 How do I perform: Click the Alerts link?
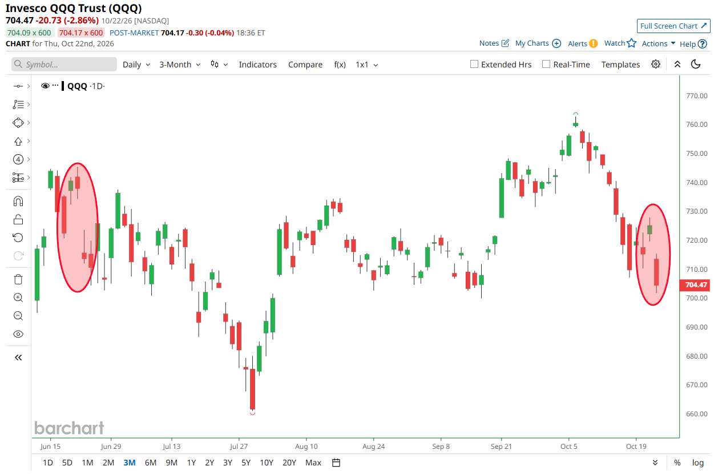point(578,43)
